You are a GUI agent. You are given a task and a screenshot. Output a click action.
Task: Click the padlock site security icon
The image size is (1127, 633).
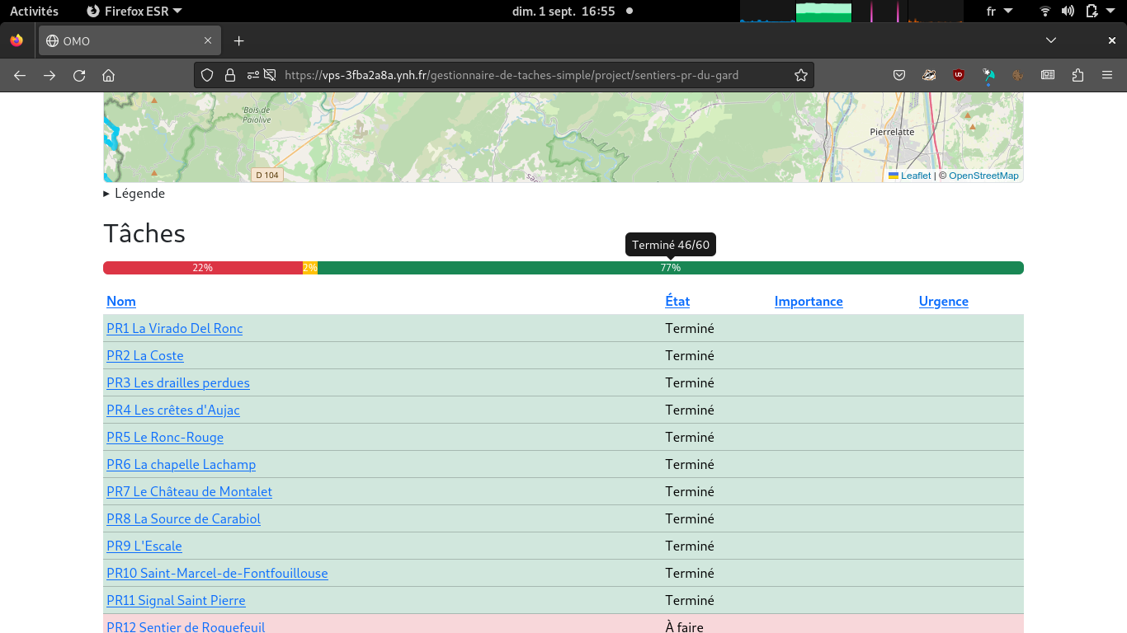tap(229, 75)
